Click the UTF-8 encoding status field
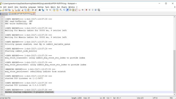This screenshot has width=176, height=99. coord(155,98)
